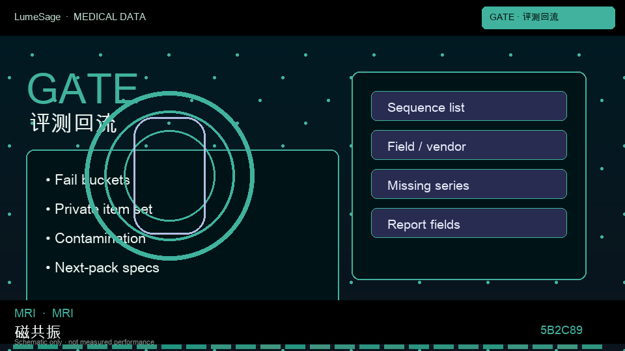Select the Fail buckets bullet
This screenshot has width=625, height=351.
click(x=88, y=180)
